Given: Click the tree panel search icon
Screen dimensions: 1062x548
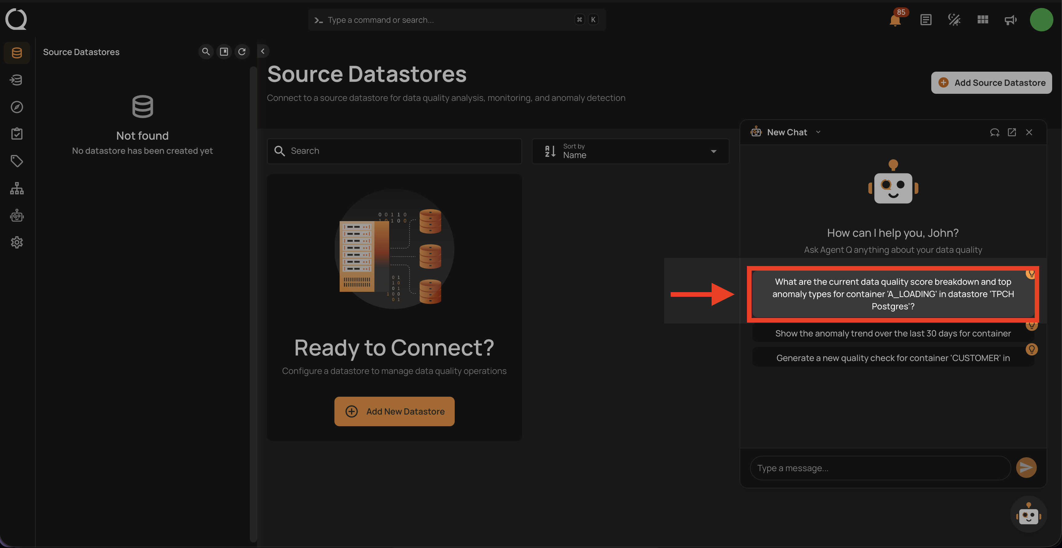Looking at the screenshot, I should 206,51.
